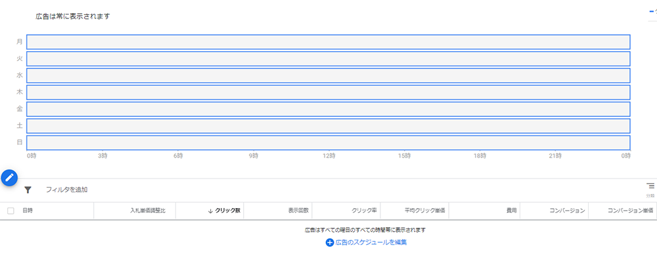The height and width of the screenshot is (256, 657).
Task: Click the sort arrow on クリック数 column
Action: [210, 211]
